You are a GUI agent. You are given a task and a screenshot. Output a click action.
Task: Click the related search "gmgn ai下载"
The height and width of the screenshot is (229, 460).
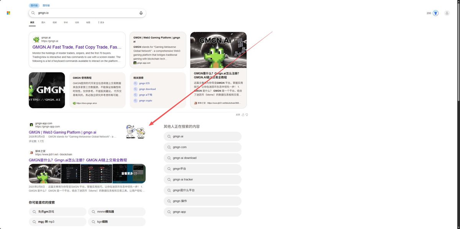coord(146,95)
